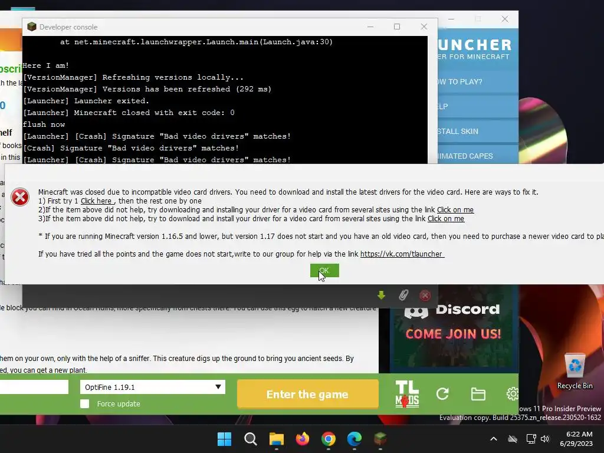Switch to Chrome in the taskbar
This screenshot has height=453, width=604.
click(328, 439)
